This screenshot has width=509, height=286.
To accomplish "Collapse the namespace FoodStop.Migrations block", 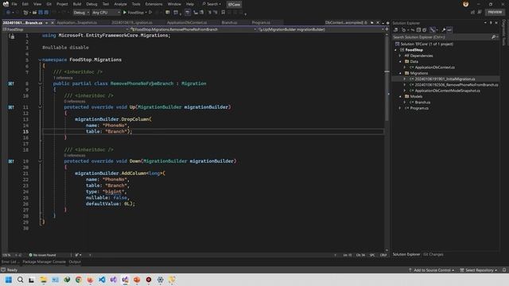I will [x=40, y=60].
